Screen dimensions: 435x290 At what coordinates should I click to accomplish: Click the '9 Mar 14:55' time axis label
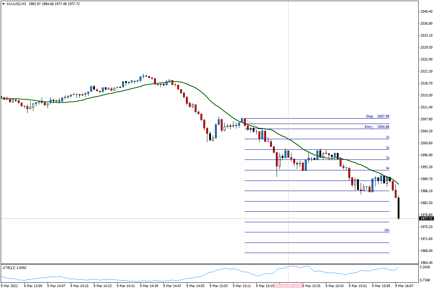[x=195, y=286]
